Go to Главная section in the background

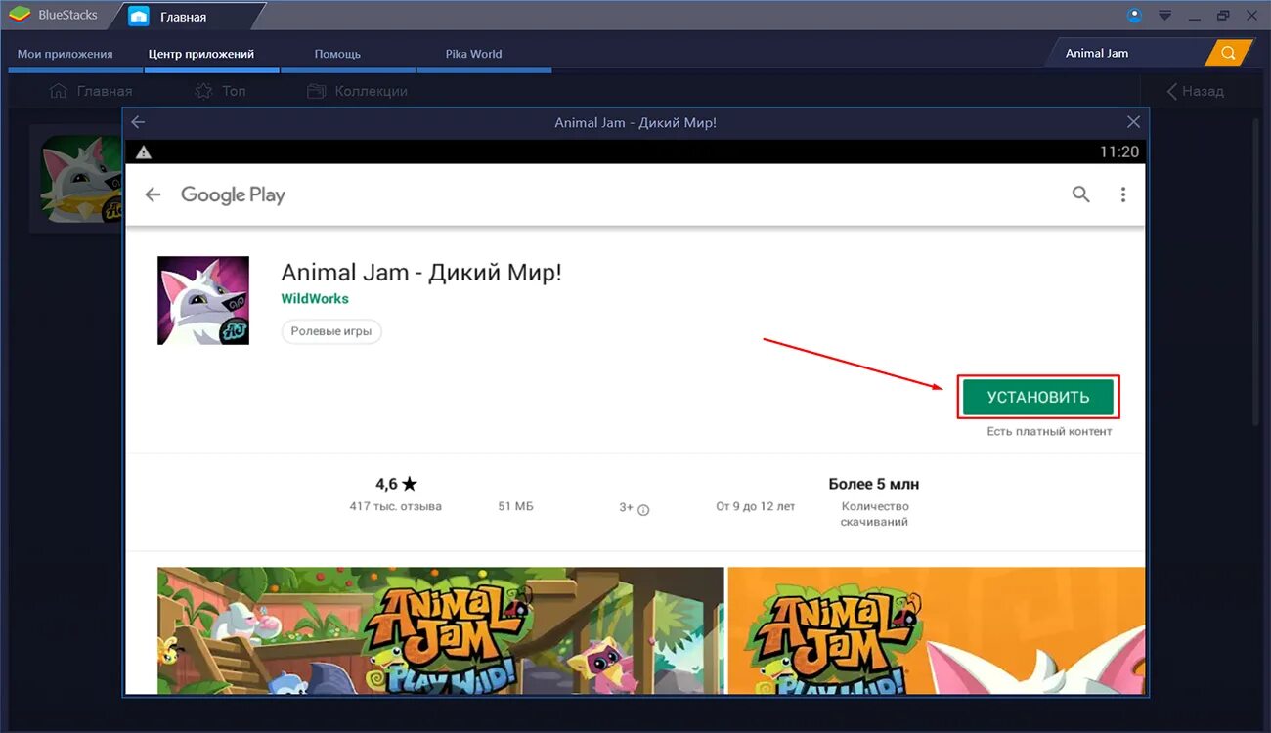tap(91, 91)
